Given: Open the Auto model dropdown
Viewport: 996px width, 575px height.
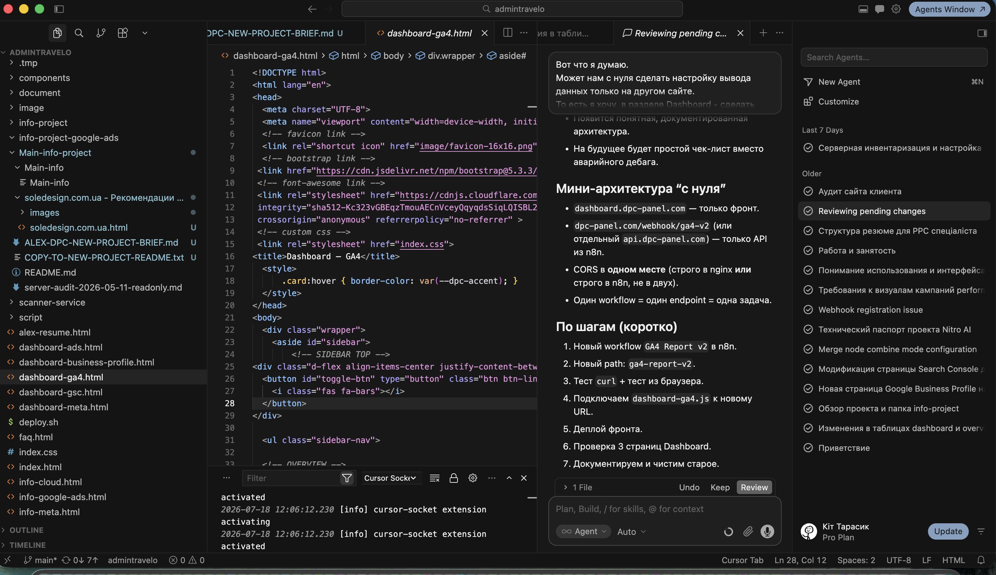Looking at the screenshot, I should pyautogui.click(x=632, y=531).
